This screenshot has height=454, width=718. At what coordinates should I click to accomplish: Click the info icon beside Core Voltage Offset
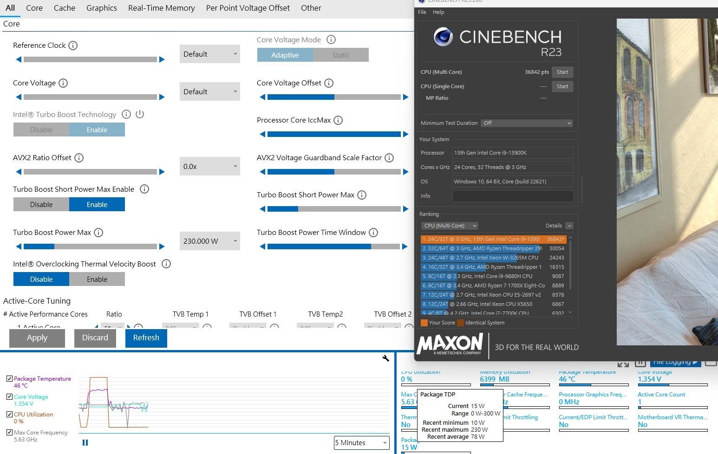click(329, 83)
